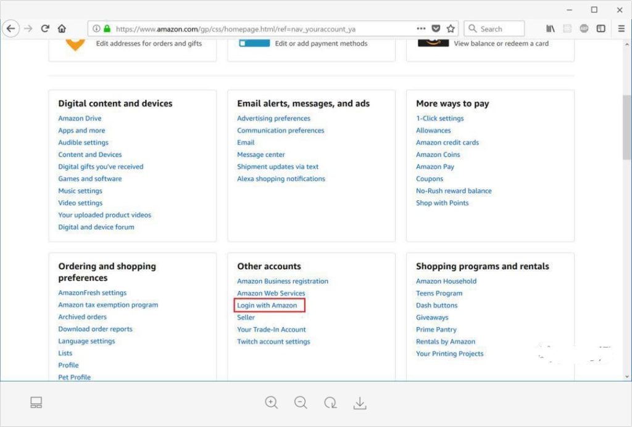This screenshot has width=632, height=427.
Task: Click the zoom out magnifier icon
Action: click(x=301, y=402)
